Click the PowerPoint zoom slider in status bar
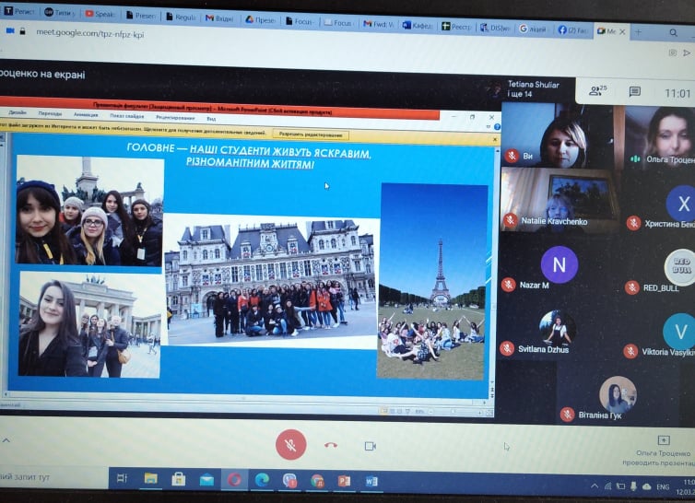The image size is (695, 503). 452,412
